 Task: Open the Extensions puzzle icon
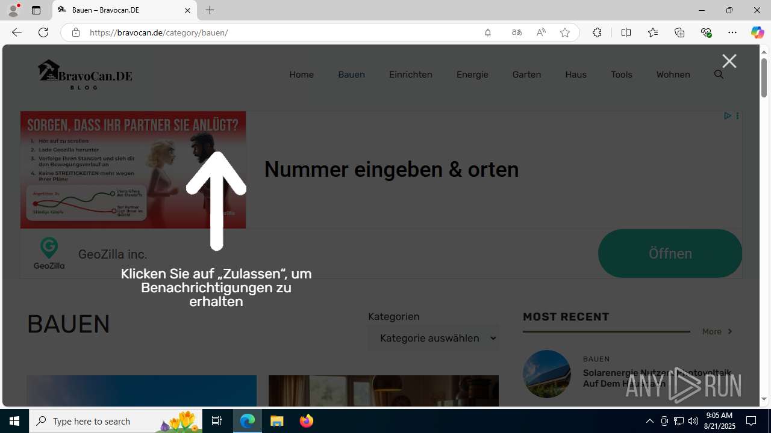point(597,32)
